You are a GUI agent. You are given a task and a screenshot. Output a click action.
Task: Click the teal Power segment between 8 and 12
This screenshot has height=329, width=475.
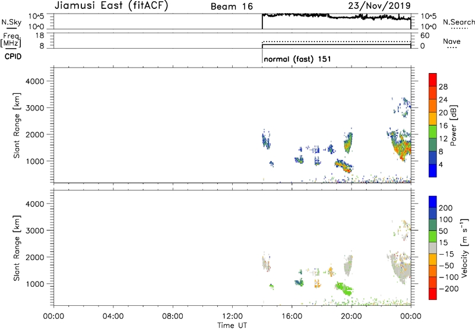[x=433, y=145]
